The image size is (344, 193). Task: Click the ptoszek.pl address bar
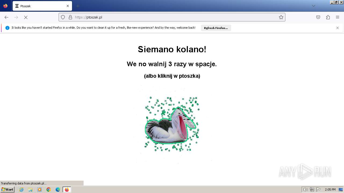click(172, 17)
